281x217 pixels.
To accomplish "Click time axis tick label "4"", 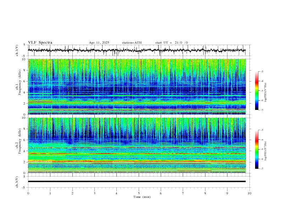I will click(x=116, y=193).
